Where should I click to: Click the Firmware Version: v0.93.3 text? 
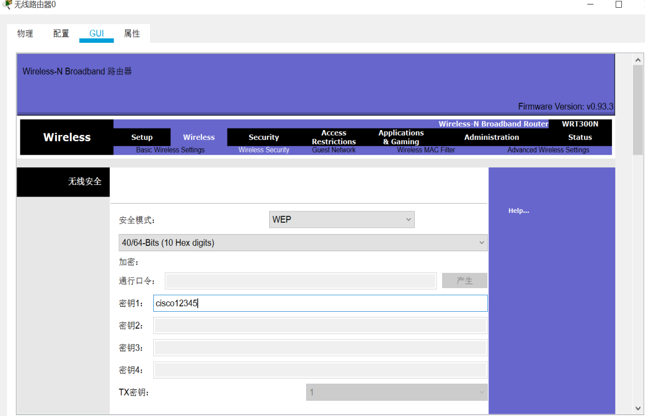click(565, 106)
